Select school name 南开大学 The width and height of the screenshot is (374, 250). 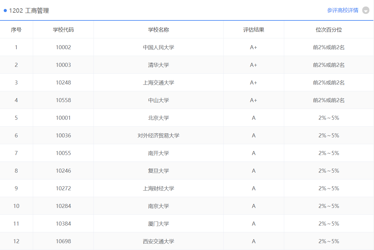pos(159,153)
